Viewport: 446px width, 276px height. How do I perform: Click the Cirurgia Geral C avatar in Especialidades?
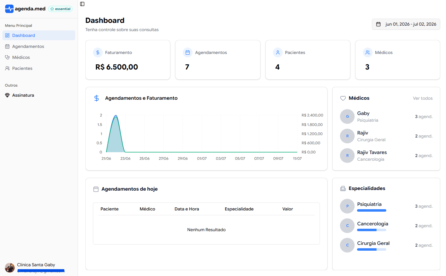(x=347, y=245)
